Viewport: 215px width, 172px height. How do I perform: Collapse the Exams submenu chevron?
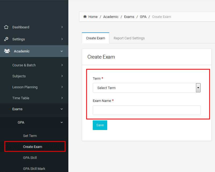pos(62,109)
